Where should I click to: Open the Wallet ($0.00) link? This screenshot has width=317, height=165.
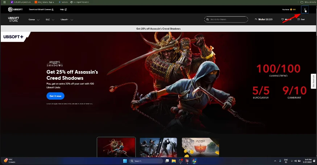[x=264, y=19]
